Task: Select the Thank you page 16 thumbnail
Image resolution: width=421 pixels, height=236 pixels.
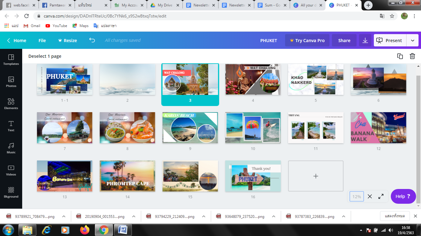Action: (253, 176)
